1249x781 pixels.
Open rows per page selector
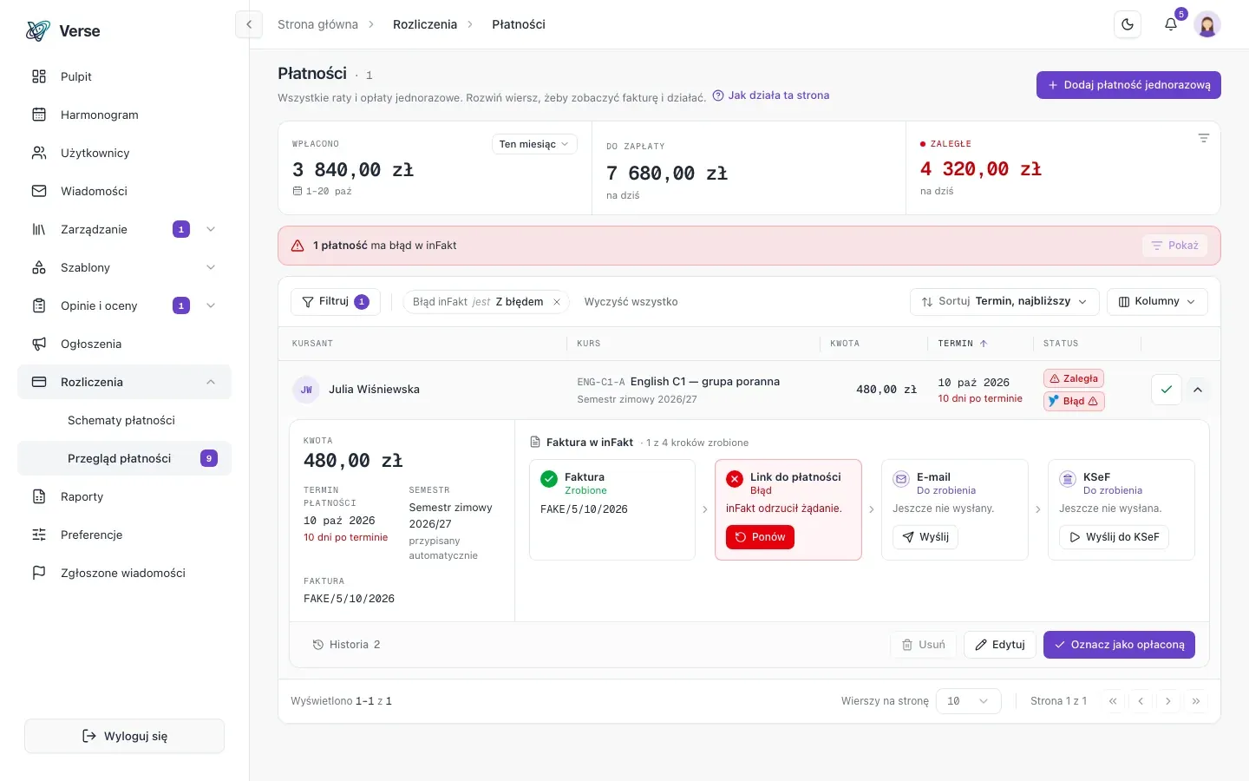click(x=968, y=701)
